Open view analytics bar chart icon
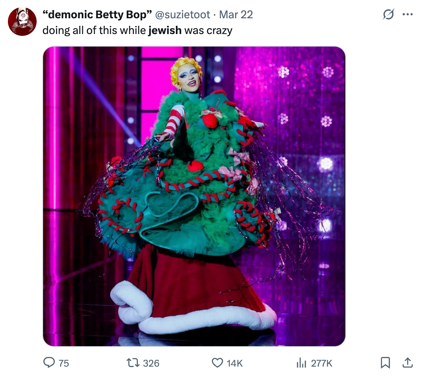The width and height of the screenshot is (425, 377). click(301, 363)
